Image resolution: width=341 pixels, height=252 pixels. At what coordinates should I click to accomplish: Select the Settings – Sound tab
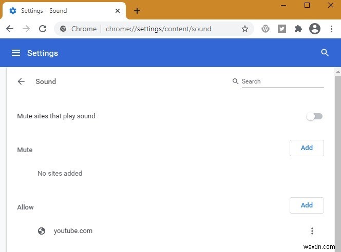62,11
